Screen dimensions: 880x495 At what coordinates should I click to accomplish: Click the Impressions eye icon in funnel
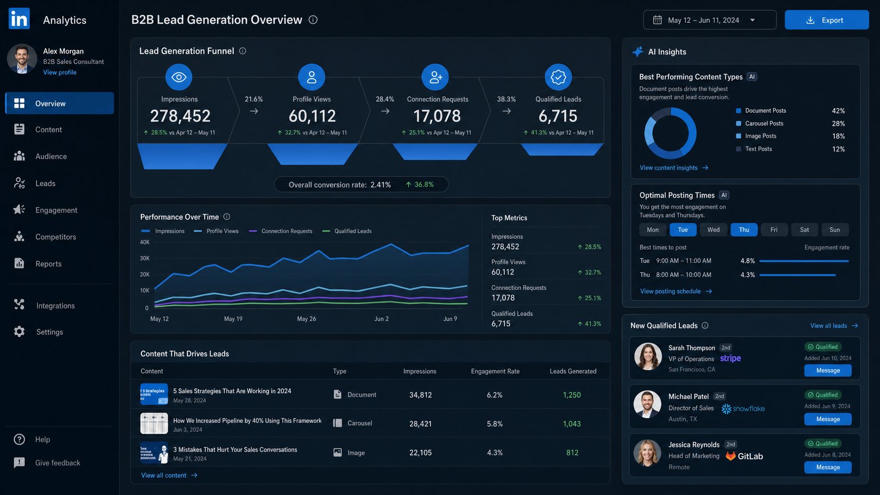(179, 77)
